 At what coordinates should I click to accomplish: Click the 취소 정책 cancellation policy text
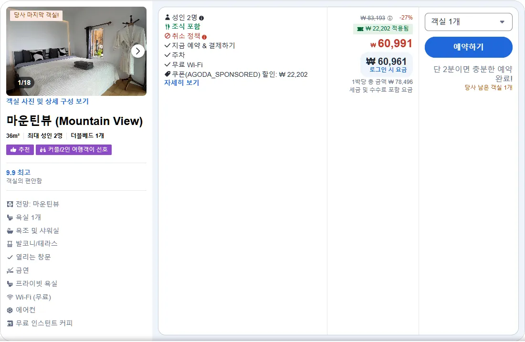click(x=186, y=36)
